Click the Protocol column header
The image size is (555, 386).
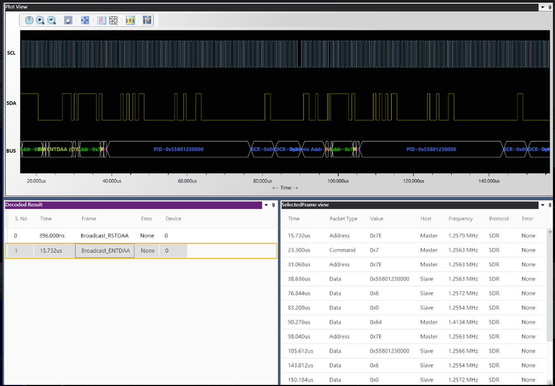click(x=499, y=219)
